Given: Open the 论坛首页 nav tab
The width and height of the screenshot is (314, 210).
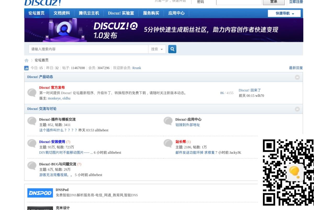Looking at the screenshot, I should click(x=37, y=13).
